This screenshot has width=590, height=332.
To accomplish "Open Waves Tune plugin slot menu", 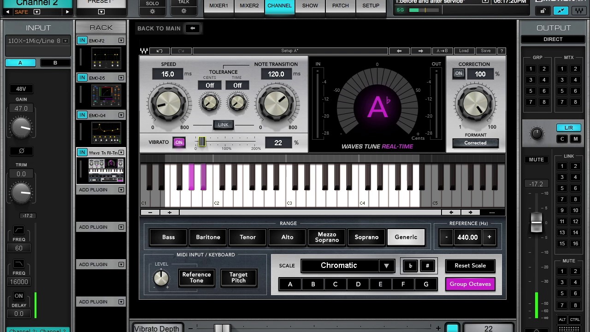I will (x=121, y=152).
